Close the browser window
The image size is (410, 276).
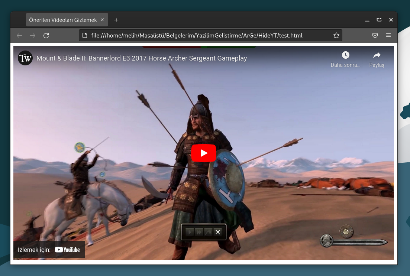(391, 20)
